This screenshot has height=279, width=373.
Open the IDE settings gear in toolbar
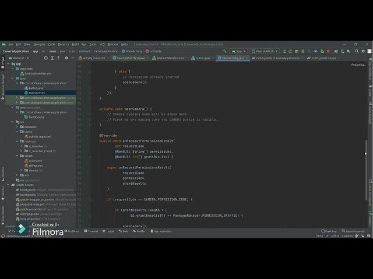[363, 51]
